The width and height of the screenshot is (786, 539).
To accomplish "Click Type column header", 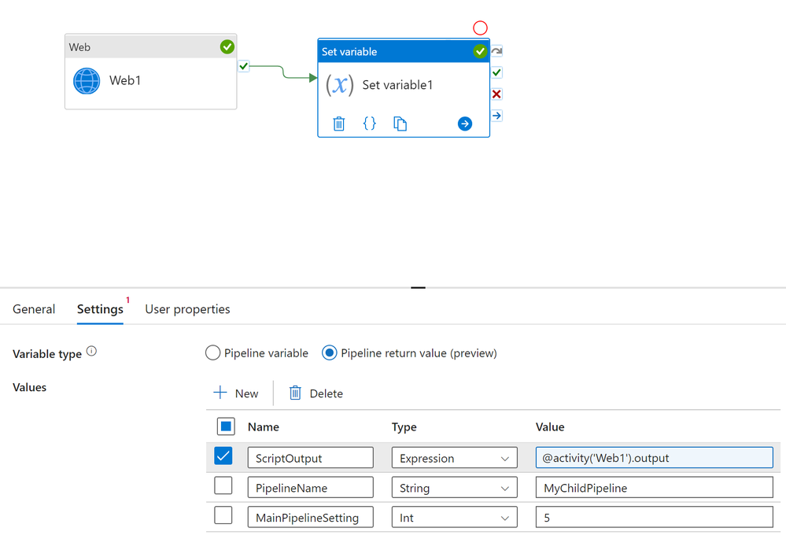I will click(x=404, y=426).
